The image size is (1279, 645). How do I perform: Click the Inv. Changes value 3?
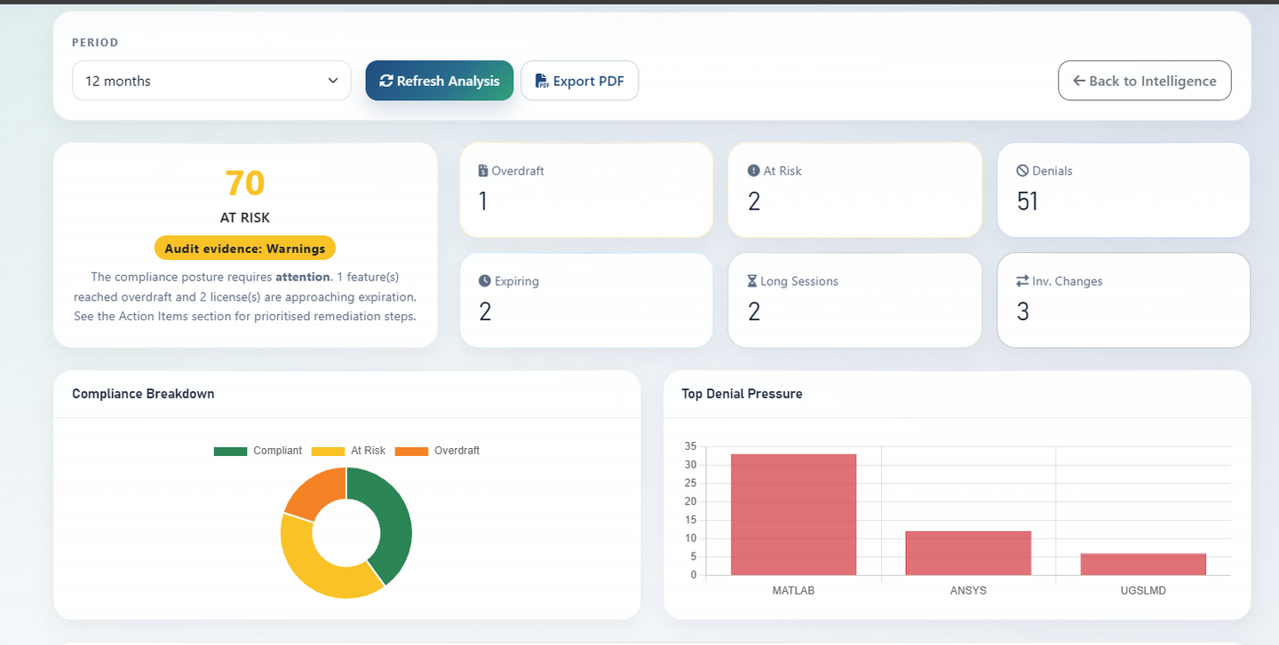1023,311
